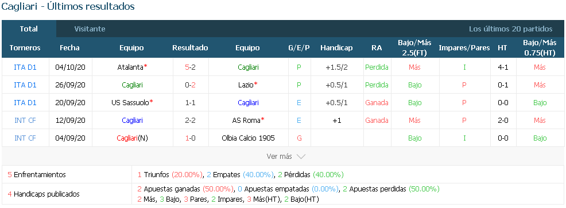Image resolution: width=566 pixels, height=208 pixels.
Task: Select the Total tab
Action: tap(29, 29)
